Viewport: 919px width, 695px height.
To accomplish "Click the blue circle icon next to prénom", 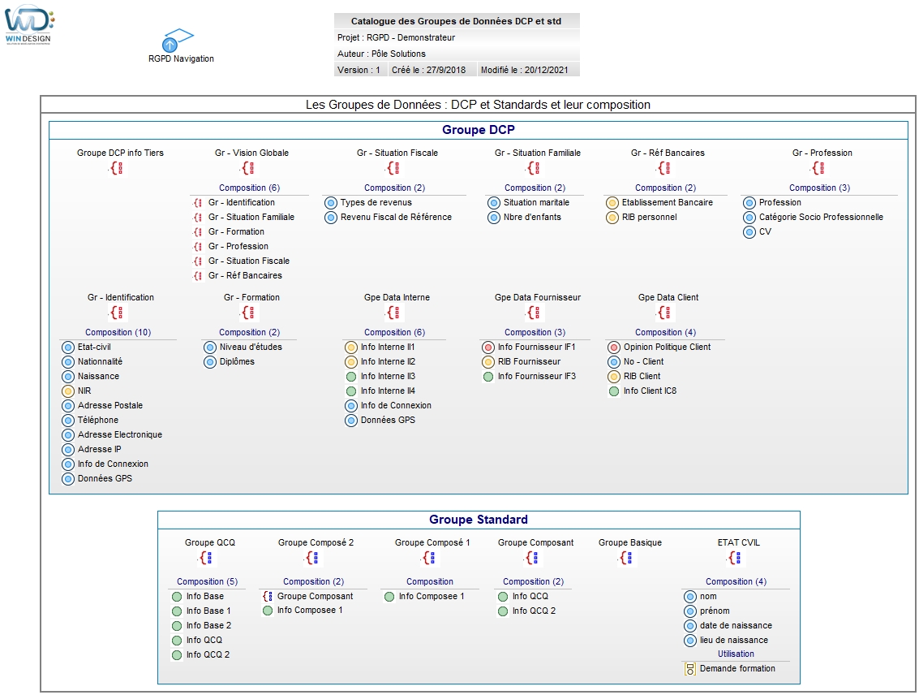I will (690, 611).
